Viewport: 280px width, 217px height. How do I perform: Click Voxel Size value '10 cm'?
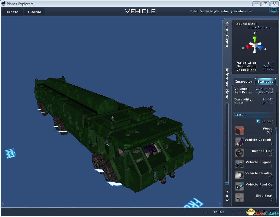point(269,70)
